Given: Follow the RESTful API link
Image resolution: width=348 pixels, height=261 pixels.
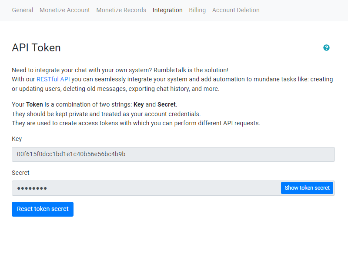Looking at the screenshot, I should pos(53,79).
